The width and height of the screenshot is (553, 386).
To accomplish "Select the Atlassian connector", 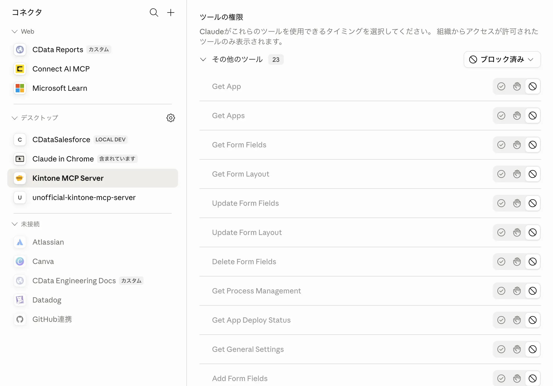I will [x=93, y=242].
